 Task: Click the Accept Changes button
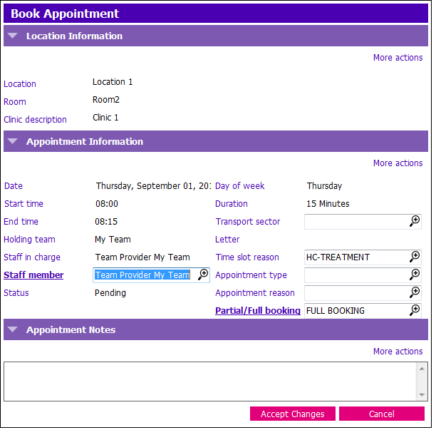click(x=293, y=414)
